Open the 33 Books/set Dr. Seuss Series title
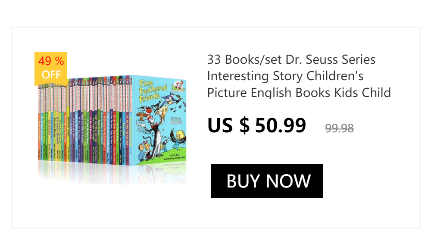The height and width of the screenshot is (250, 431). point(291,59)
